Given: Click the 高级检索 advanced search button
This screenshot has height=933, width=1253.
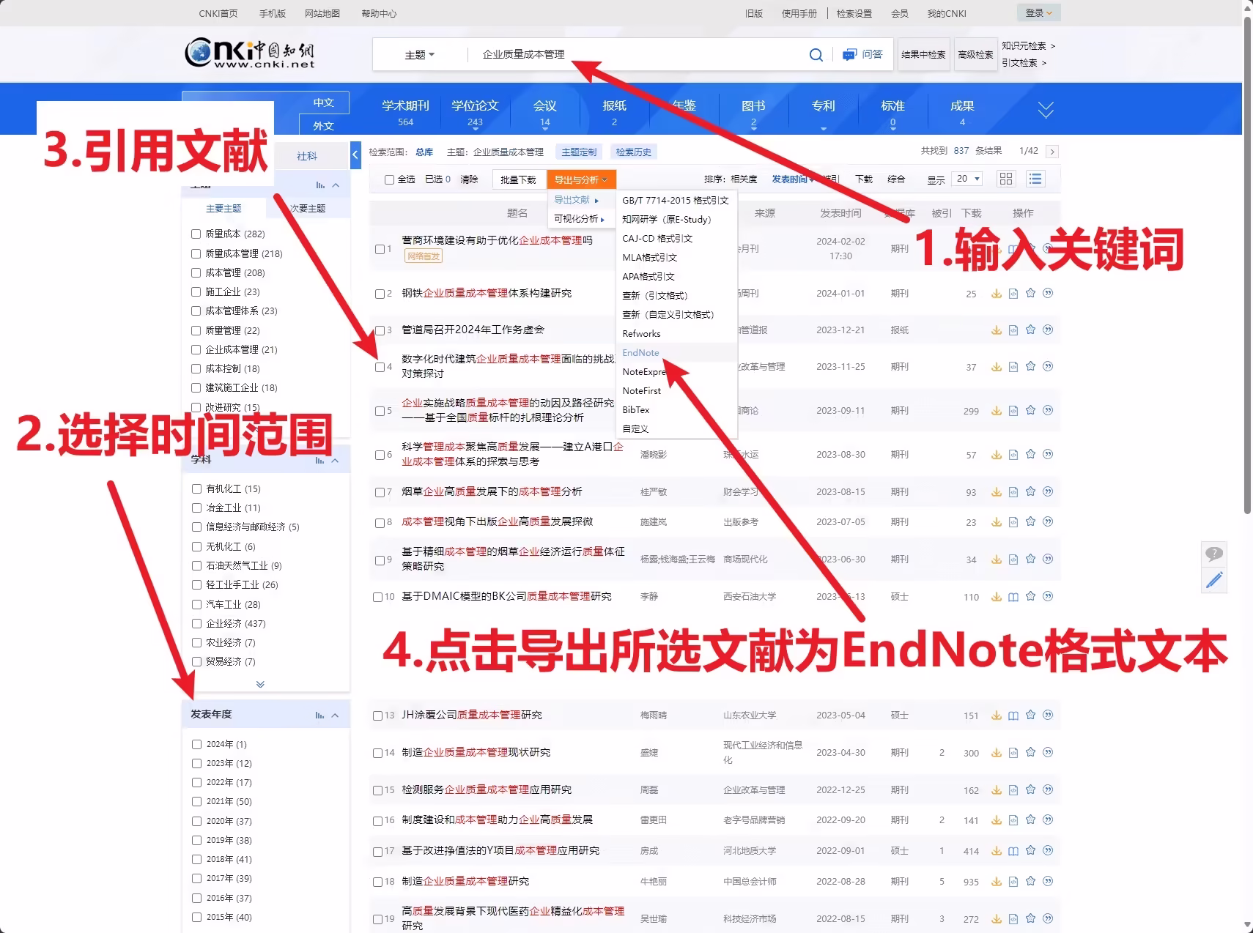Looking at the screenshot, I should (x=975, y=55).
